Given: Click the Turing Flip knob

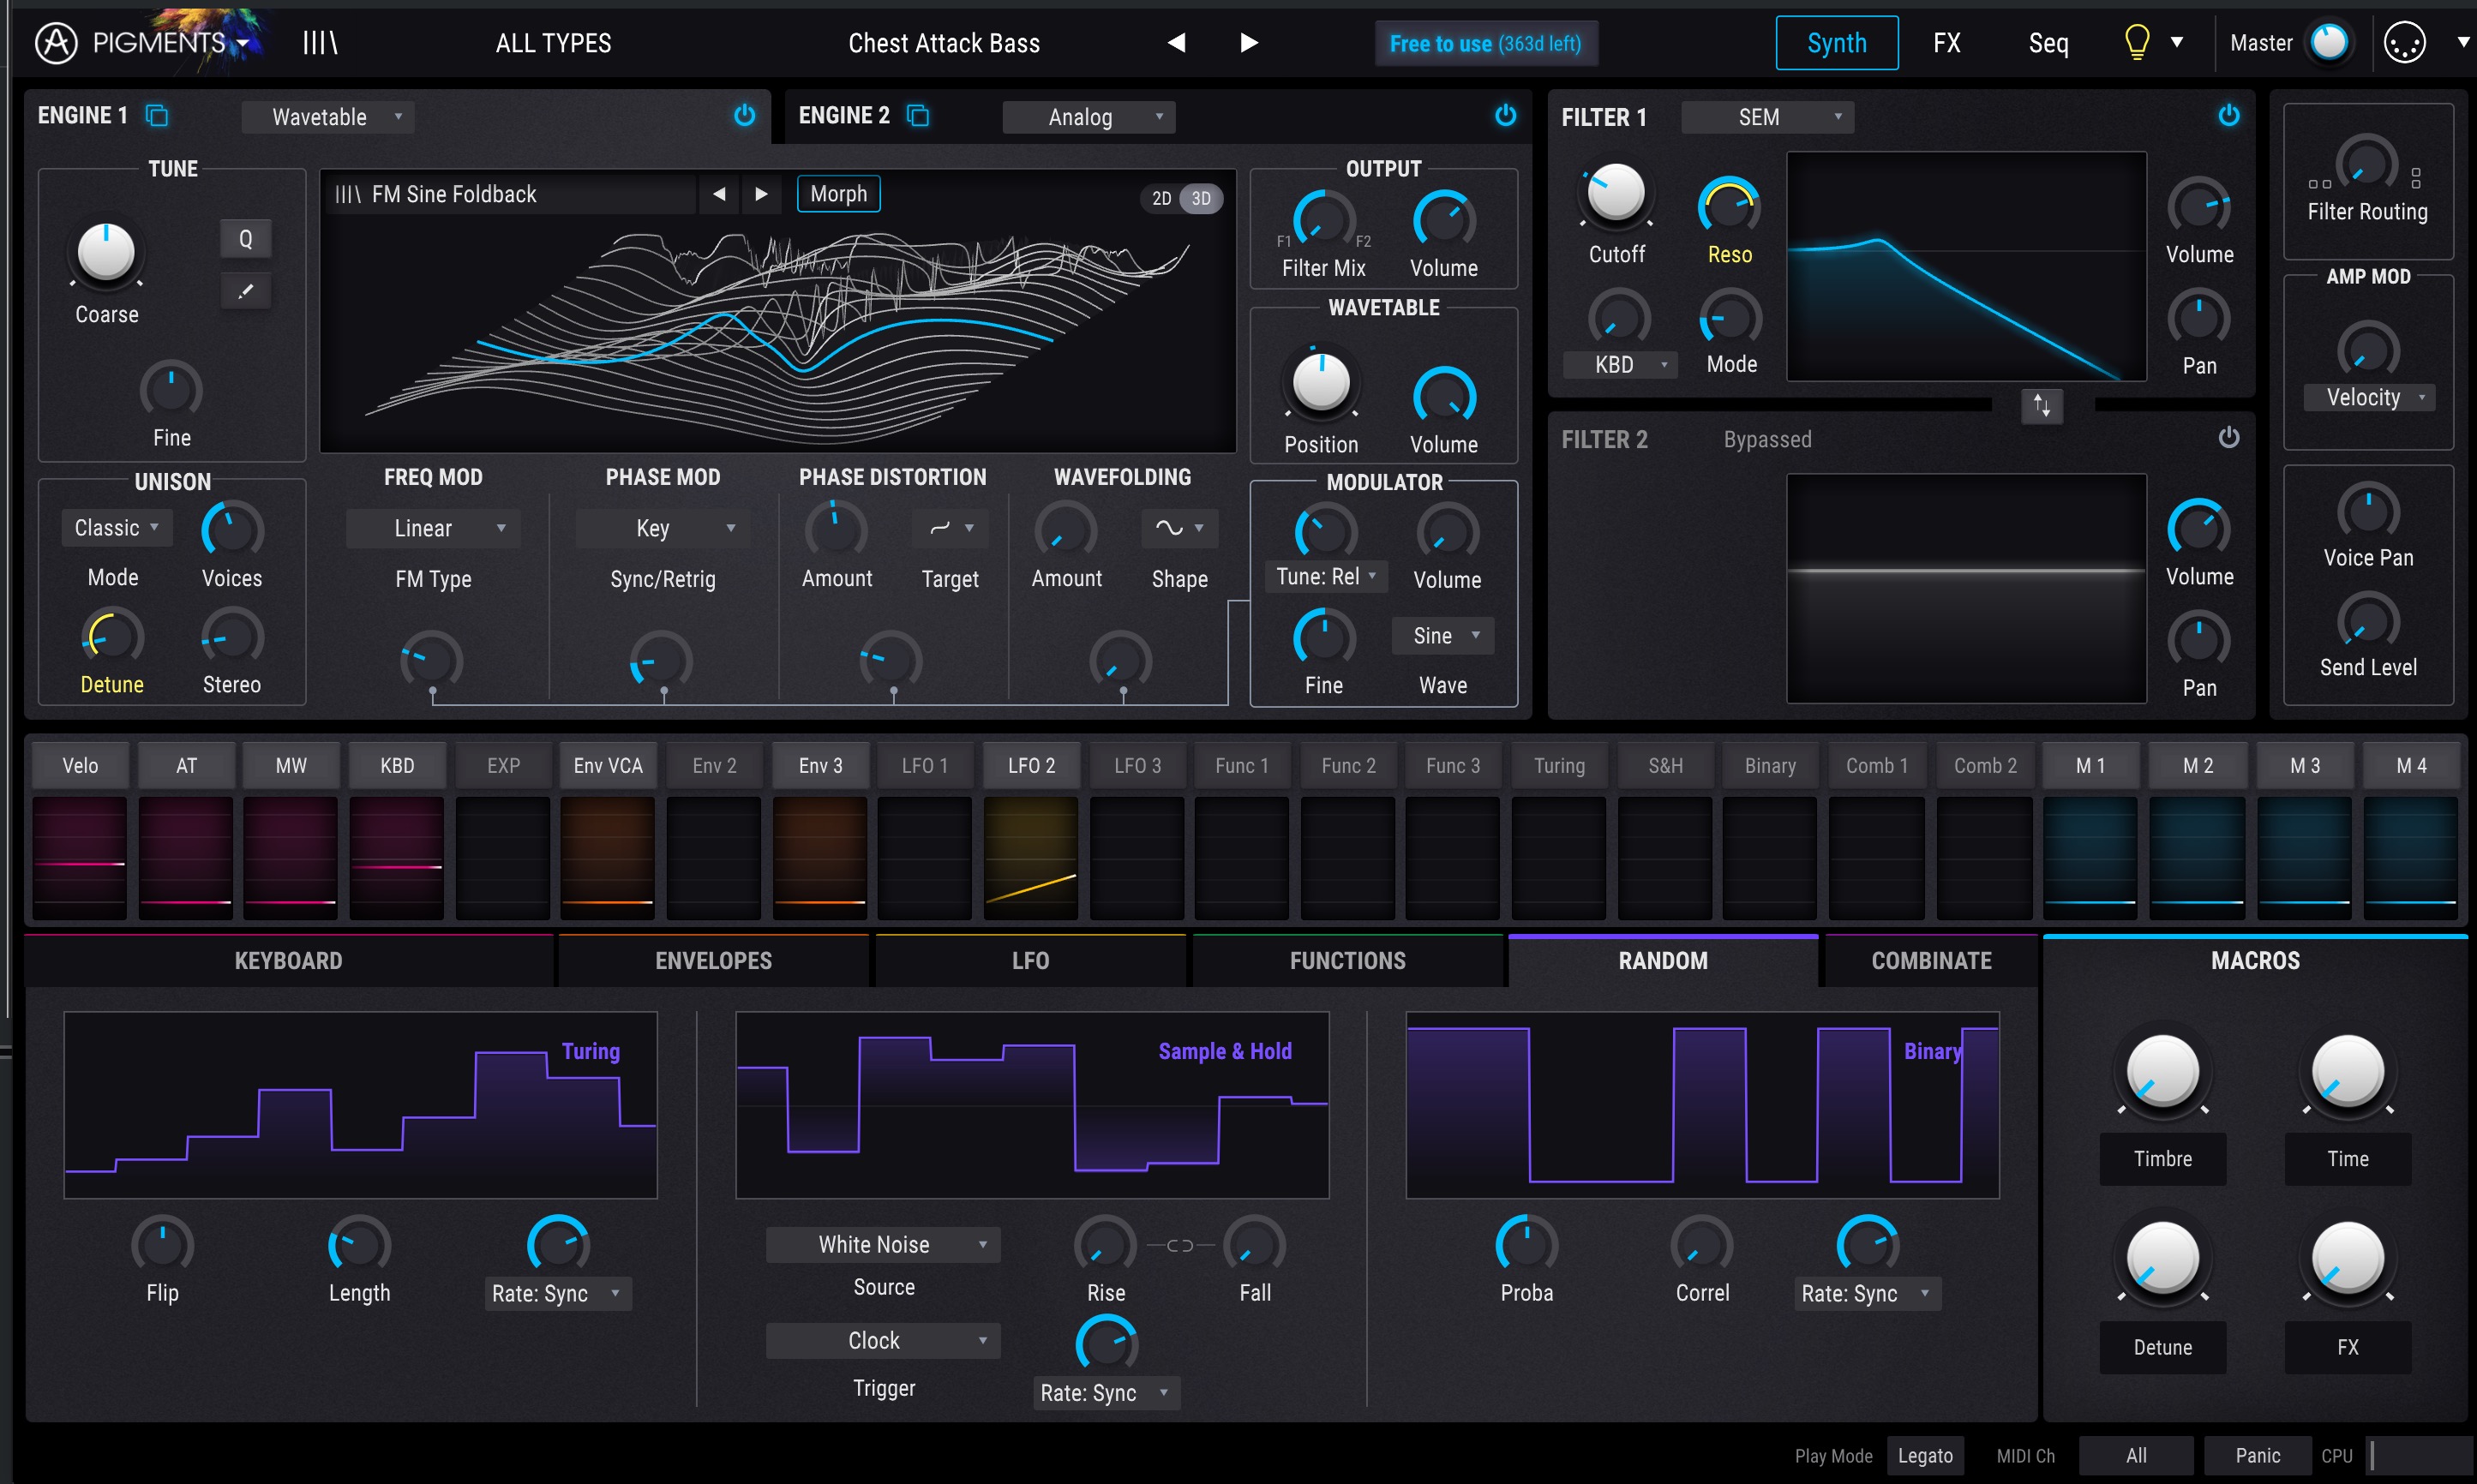Looking at the screenshot, I should click(x=162, y=1246).
